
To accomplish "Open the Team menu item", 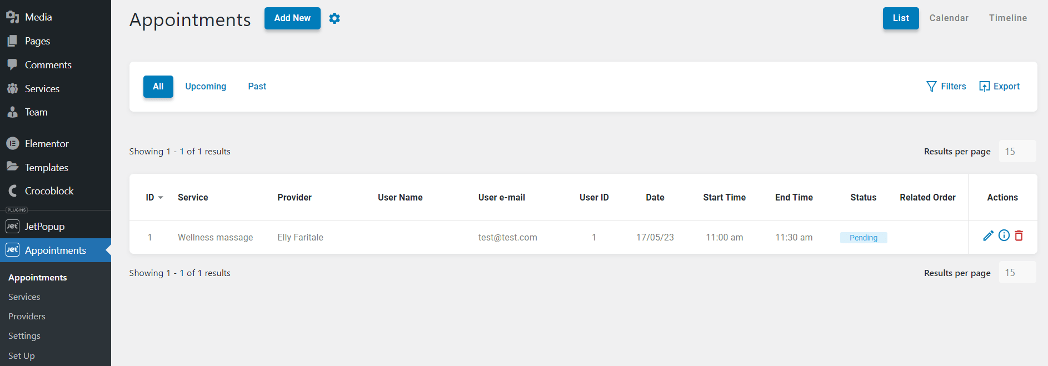I will (56, 112).
